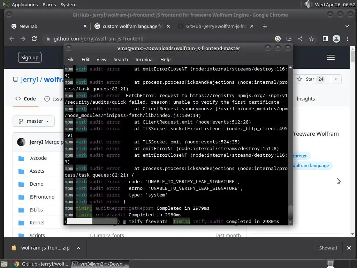Open the terminal Terminal menu
The width and height of the screenshot is (357, 268).
point(144,59)
